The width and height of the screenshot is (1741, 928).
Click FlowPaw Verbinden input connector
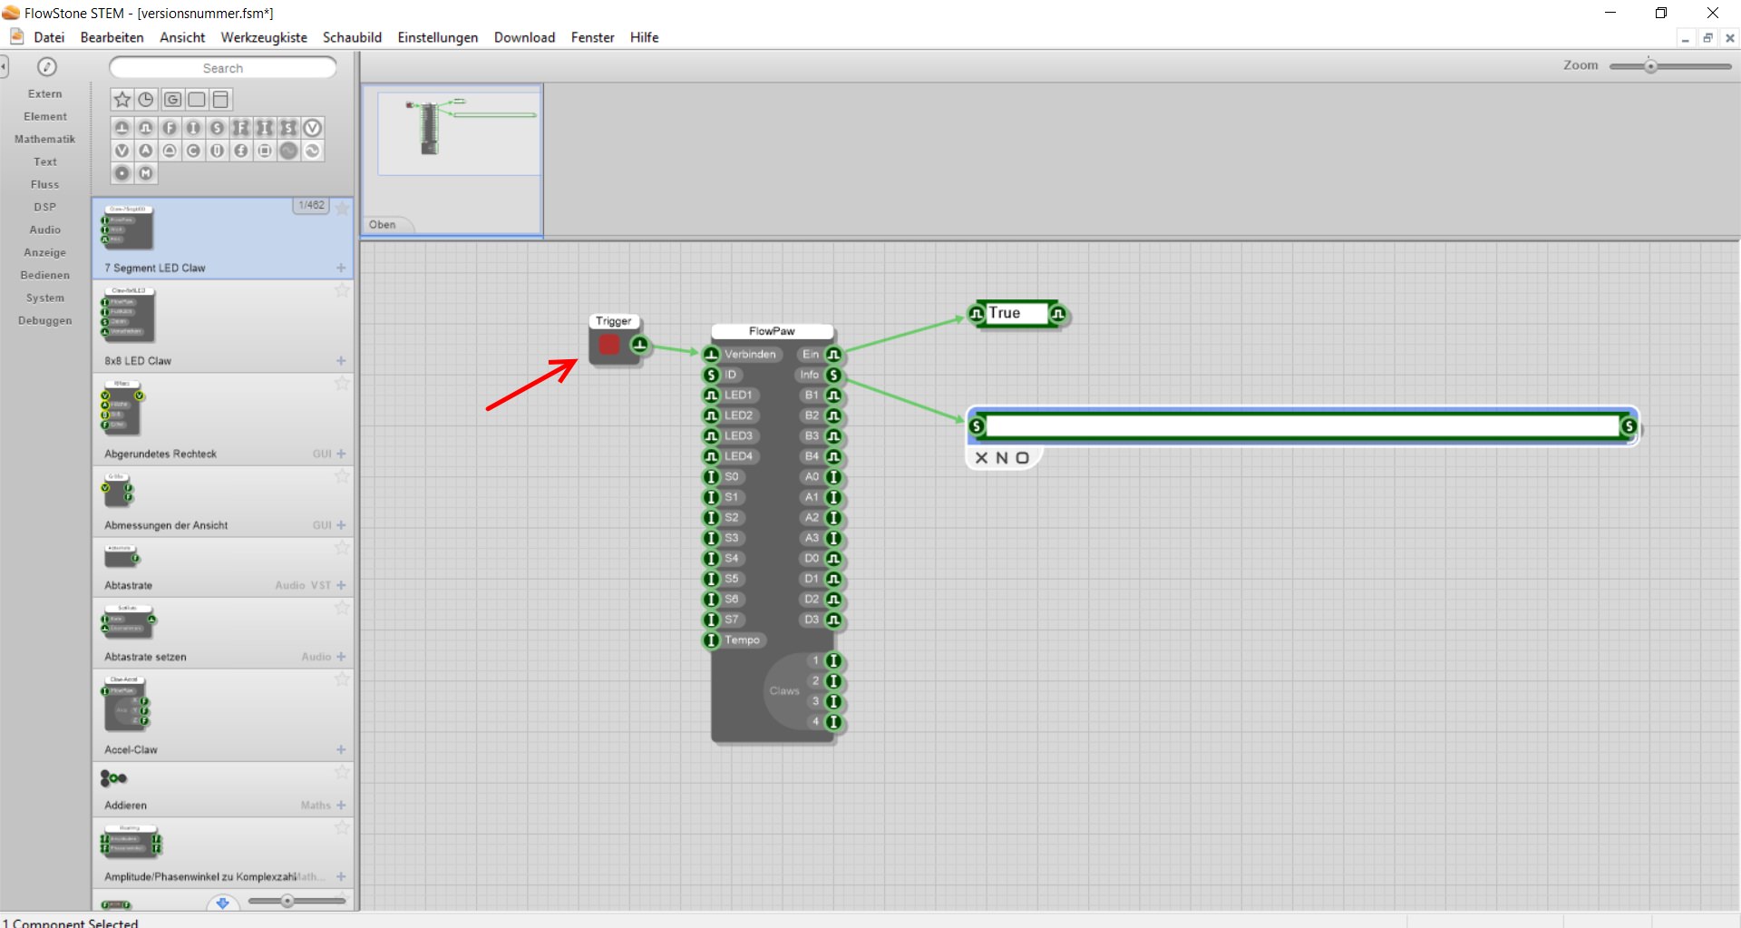click(712, 355)
